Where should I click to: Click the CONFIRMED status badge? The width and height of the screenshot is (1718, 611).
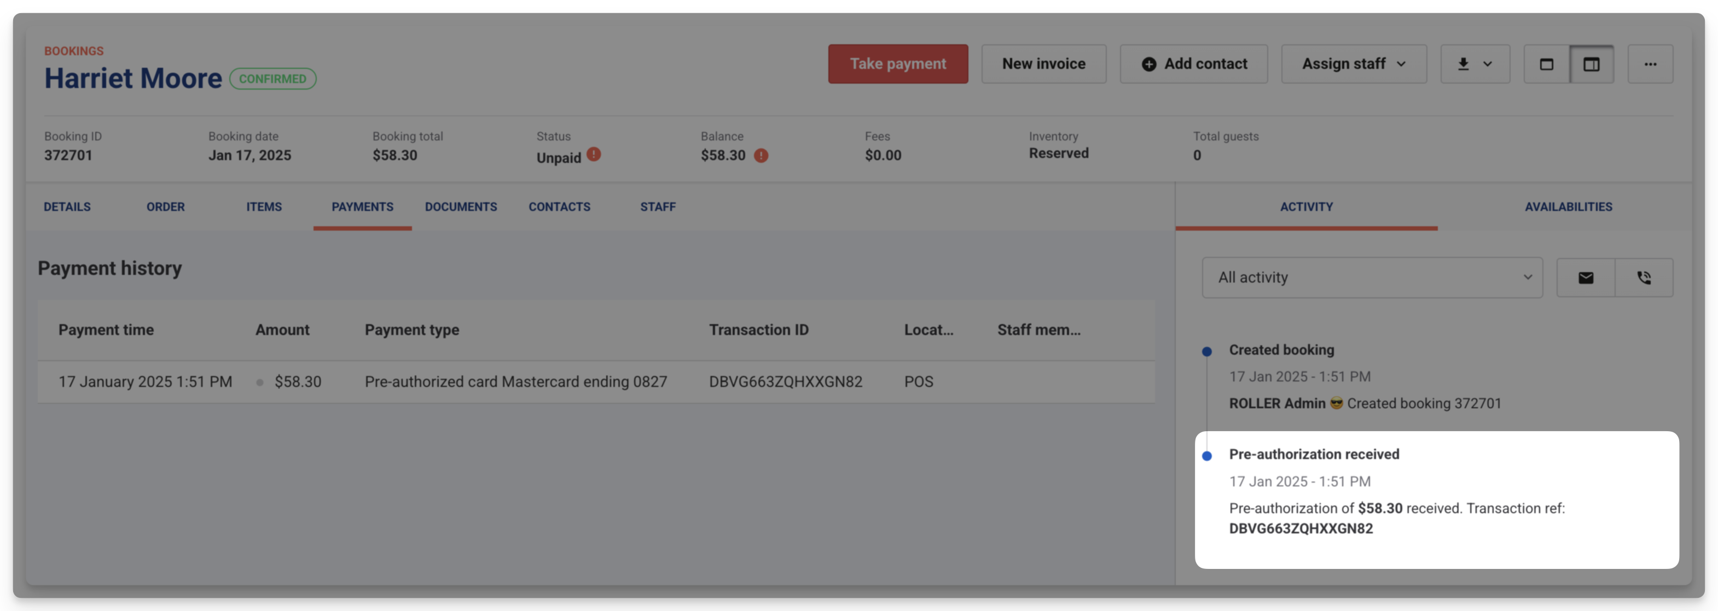[273, 79]
